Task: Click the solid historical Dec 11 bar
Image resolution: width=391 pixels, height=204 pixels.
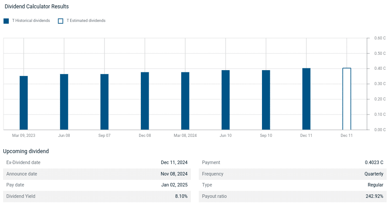Action: (306, 99)
